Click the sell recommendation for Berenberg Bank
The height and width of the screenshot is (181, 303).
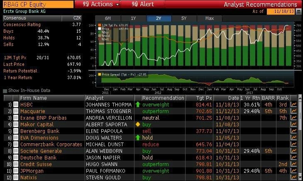pos(147,131)
